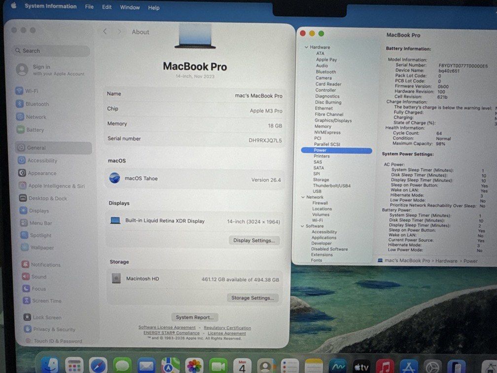Go back with the About back chevron
Image resolution: width=497 pixels, height=373 pixels.
[x=105, y=32]
